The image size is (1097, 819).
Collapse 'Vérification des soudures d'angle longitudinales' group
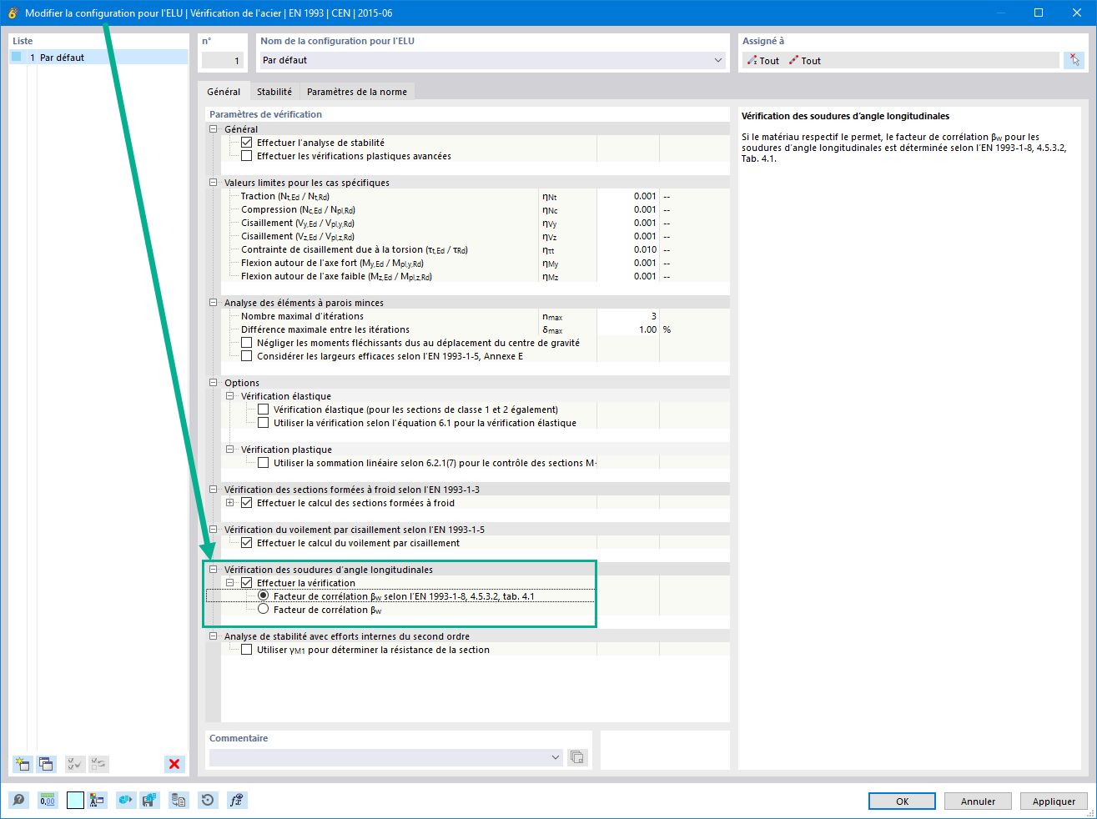point(213,570)
